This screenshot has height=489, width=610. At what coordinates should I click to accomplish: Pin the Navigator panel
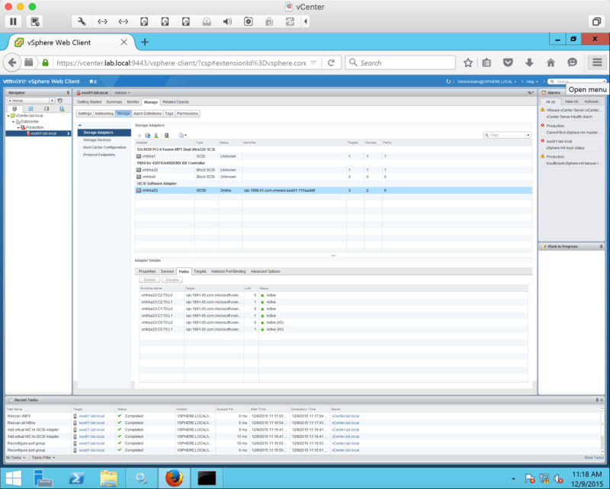click(x=69, y=91)
